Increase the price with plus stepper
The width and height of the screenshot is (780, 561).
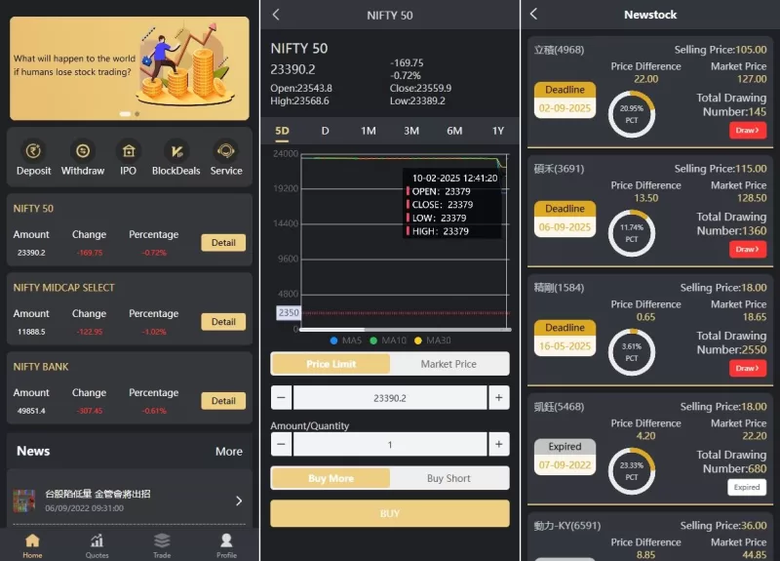(x=498, y=398)
